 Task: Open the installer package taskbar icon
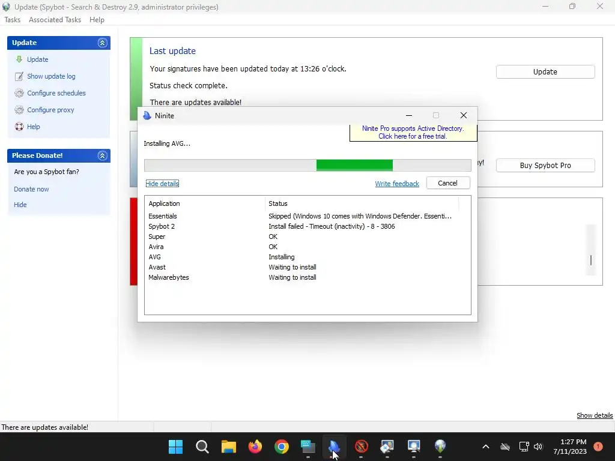pyautogui.click(x=387, y=446)
